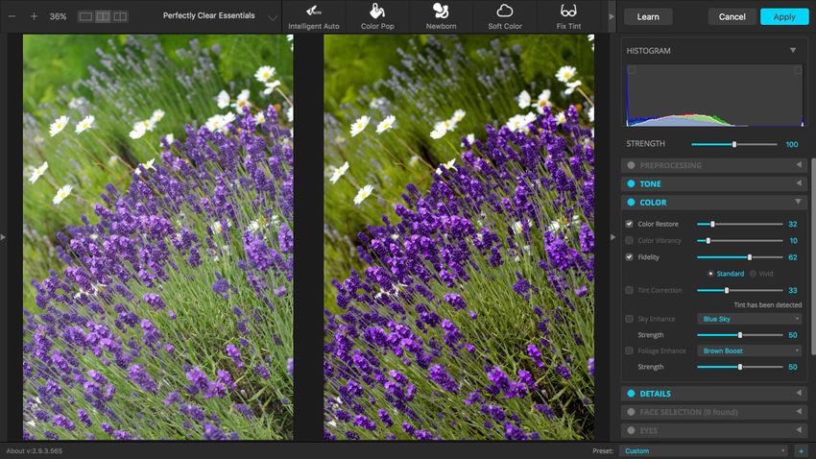816x459 pixels.
Task: Toggle the Eyes section on
Action: [632, 430]
